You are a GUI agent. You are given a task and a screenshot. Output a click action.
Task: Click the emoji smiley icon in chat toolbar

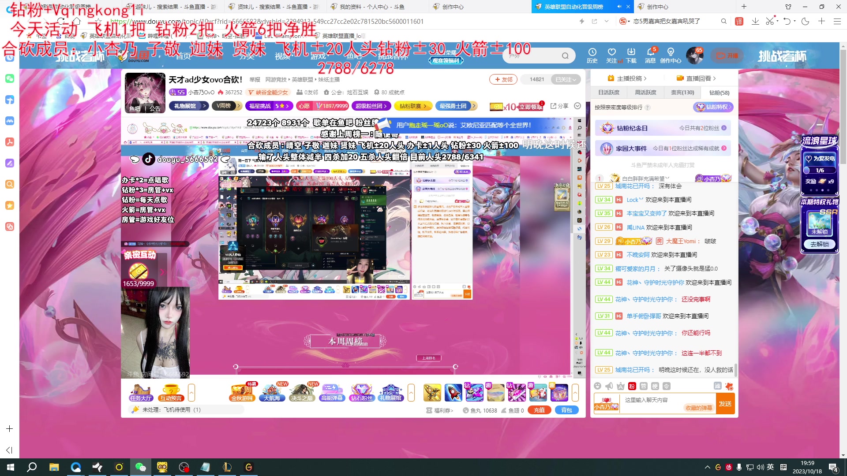tap(598, 386)
